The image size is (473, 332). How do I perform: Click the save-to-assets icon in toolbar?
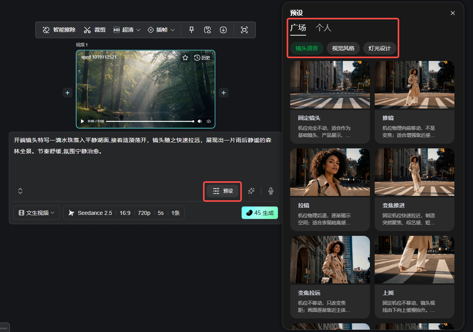(207, 30)
